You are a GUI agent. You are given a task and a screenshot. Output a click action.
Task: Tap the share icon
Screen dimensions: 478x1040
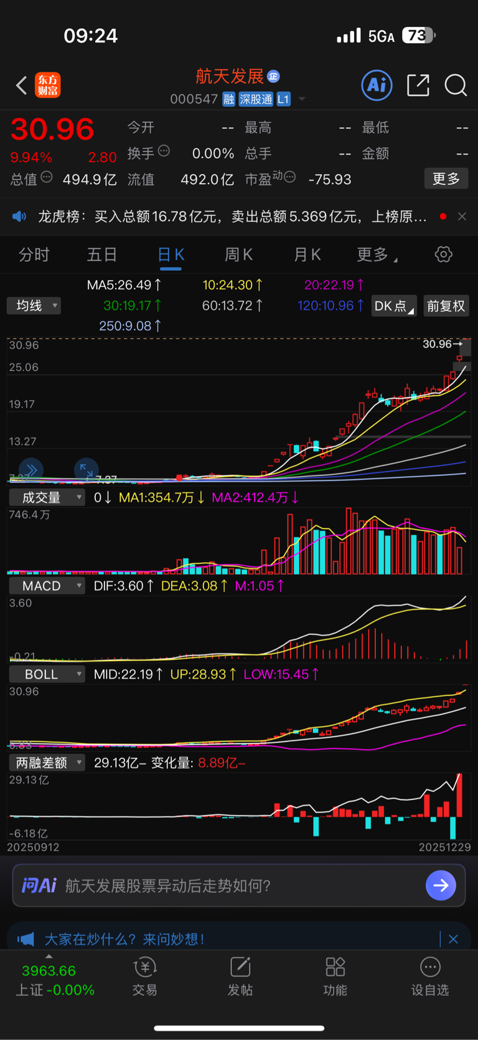(x=418, y=85)
